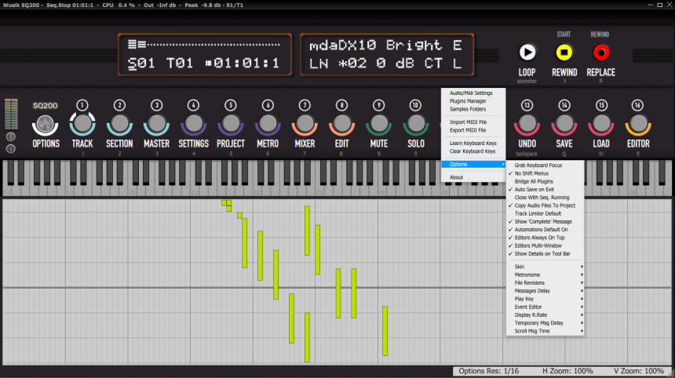This screenshot has height=378, width=675.
Task: Open the Mixer knob button
Action: tap(304, 124)
